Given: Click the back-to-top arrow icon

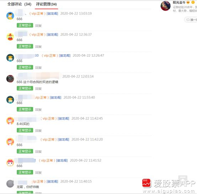Looking at the screenshot, I should [x=183, y=179].
